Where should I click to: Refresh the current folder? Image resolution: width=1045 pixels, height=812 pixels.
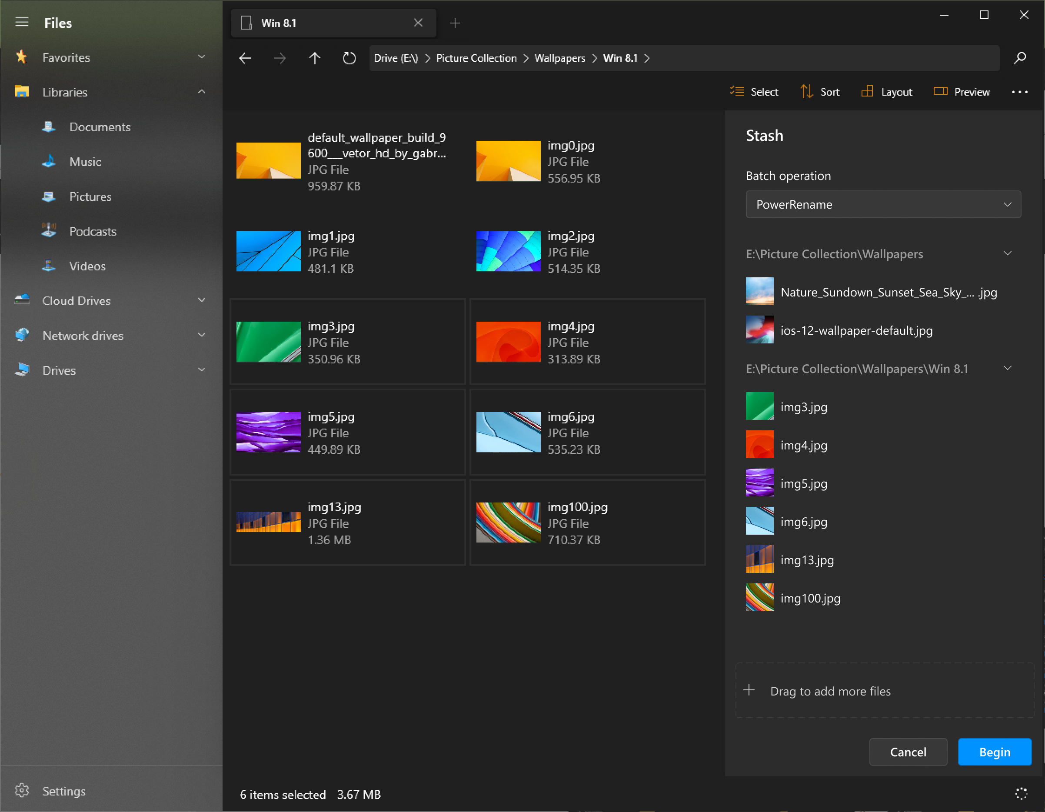point(349,58)
